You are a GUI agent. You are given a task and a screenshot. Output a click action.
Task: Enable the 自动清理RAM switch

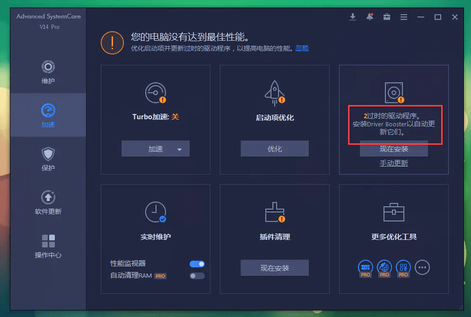coord(197,276)
